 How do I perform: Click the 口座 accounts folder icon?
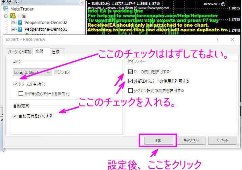point(13,16)
